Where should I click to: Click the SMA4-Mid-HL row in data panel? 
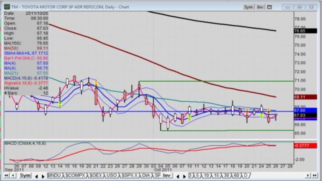[26, 53]
